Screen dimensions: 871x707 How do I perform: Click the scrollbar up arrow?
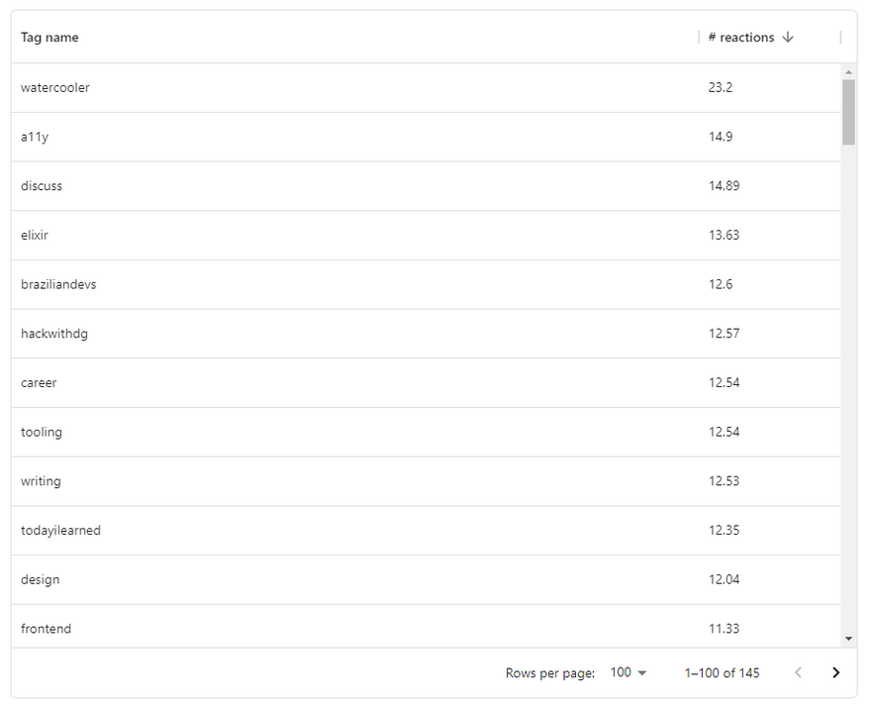coord(848,72)
